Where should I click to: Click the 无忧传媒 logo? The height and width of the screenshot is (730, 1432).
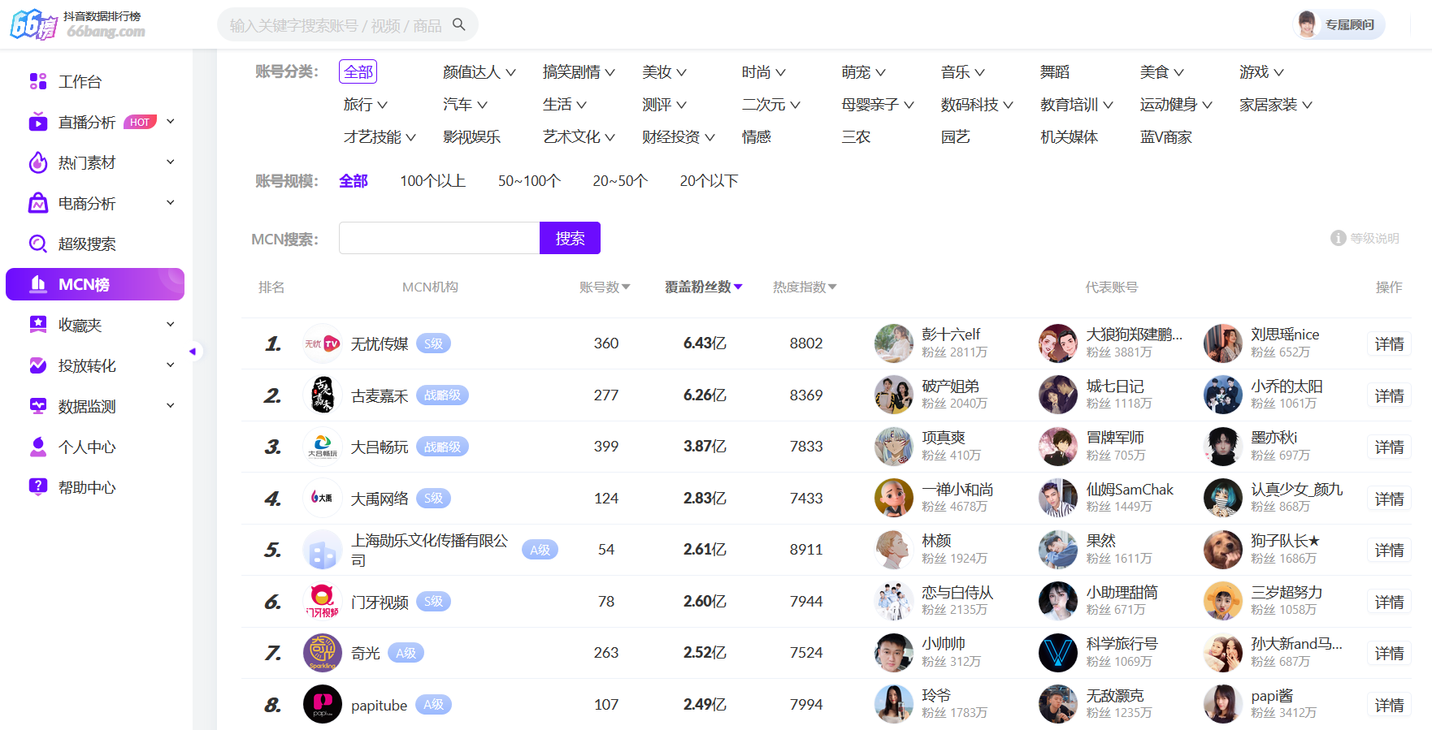coord(323,343)
